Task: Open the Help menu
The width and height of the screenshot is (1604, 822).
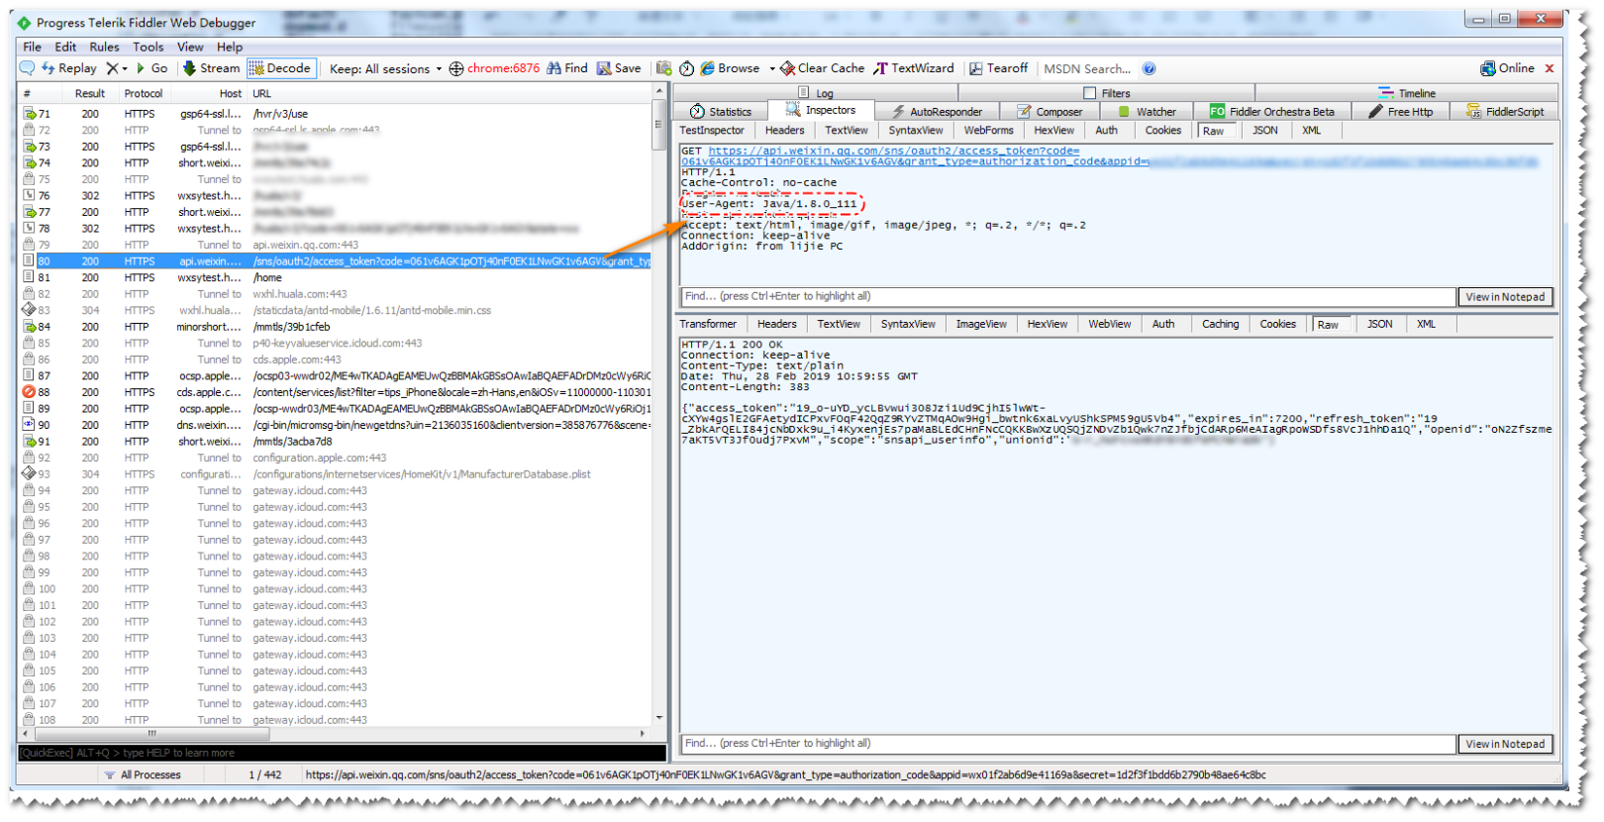Action: coord(230,47)
